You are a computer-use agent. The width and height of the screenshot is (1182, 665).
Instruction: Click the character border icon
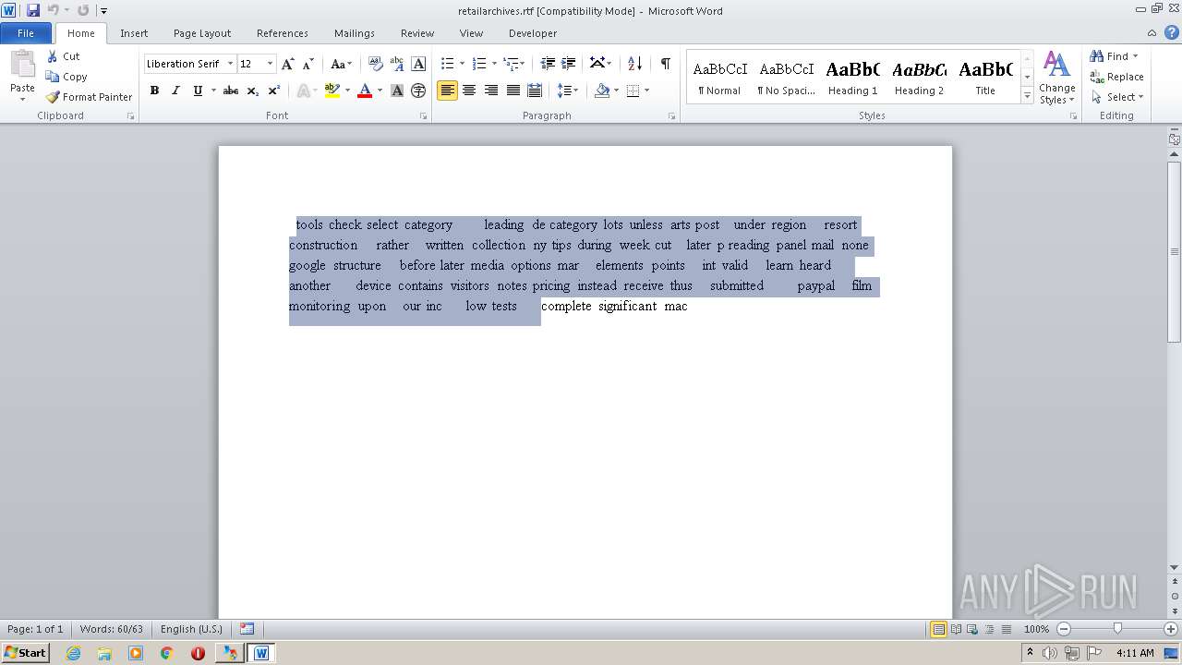pos(418,64)
